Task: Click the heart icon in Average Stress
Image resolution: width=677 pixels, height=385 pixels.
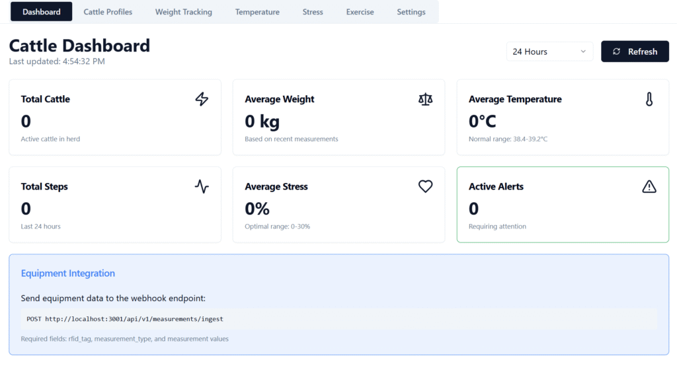Action: click(425, 186)
